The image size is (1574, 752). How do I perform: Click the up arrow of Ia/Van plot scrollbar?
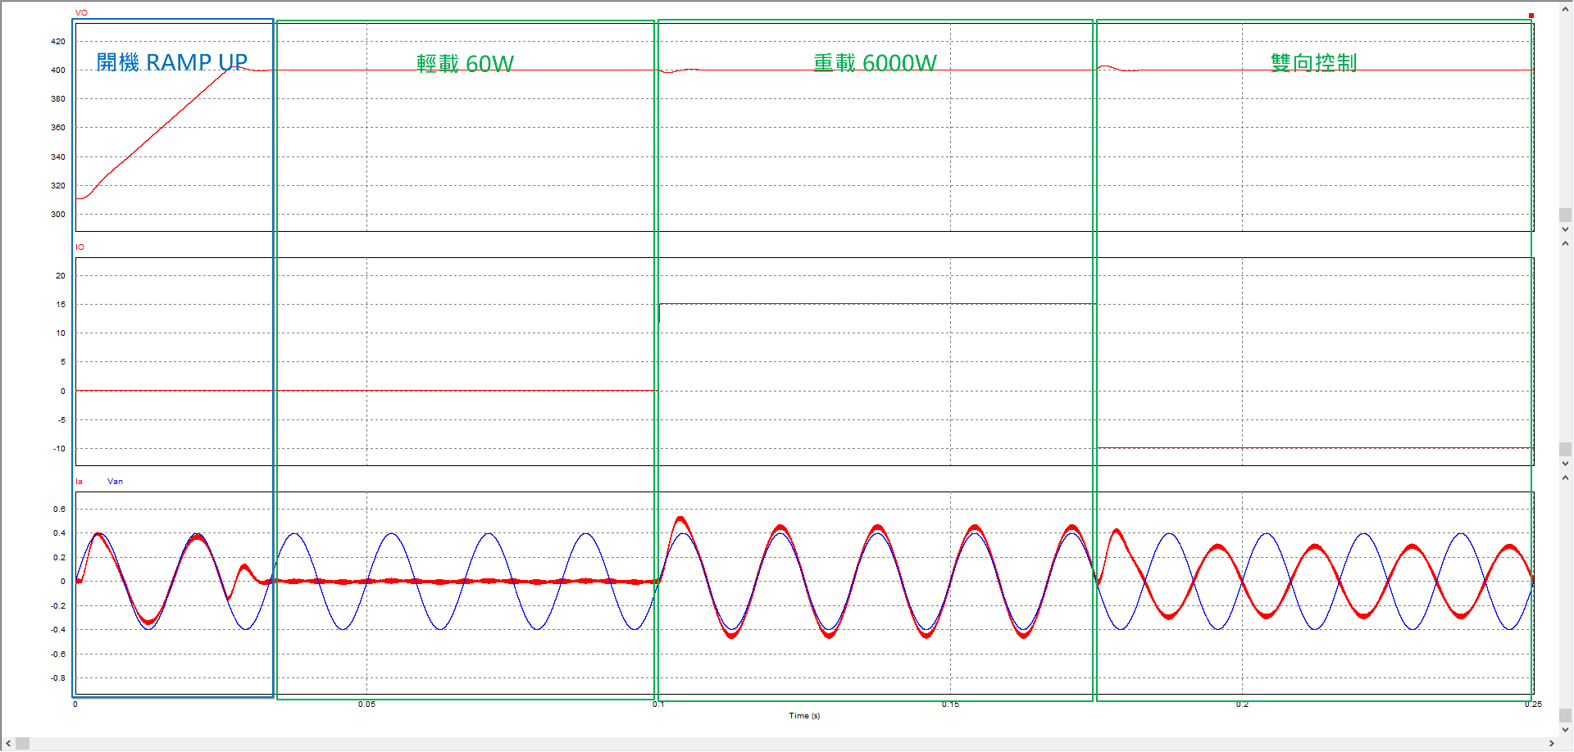(x=1565, y=478)
